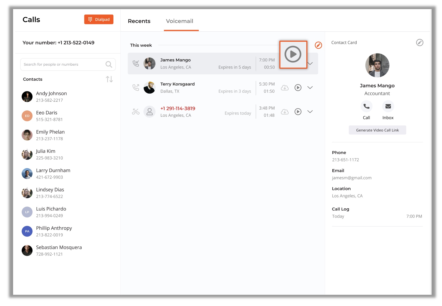The height and width of the screenshot is (306, 442).
Task: Click Expires today label
Action: 238,113
